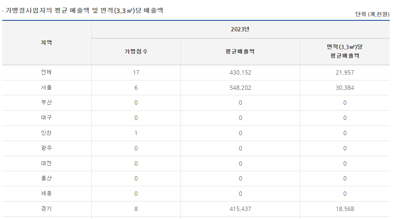Image resolution: width=394 pixels, height=219 pixels.
Task: Click 평균매출액 value 0 in 인천 row
Action: (x=240, y=133)
